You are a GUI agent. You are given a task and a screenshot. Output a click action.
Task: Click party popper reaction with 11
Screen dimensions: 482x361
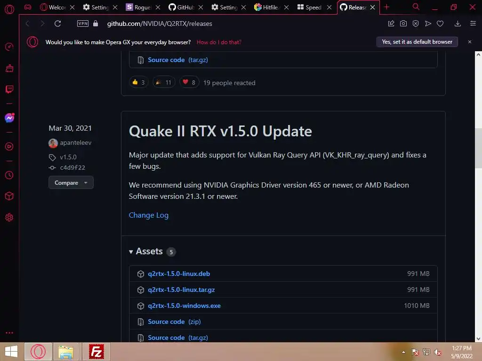164,82
